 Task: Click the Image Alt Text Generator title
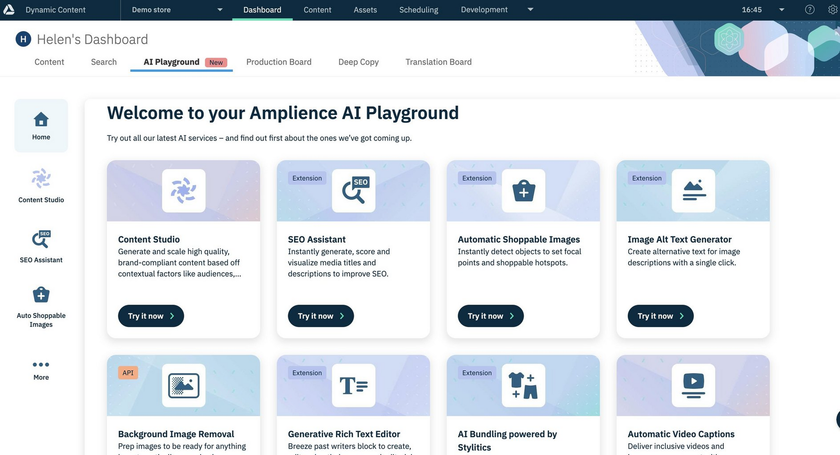[x=680, y=240]
